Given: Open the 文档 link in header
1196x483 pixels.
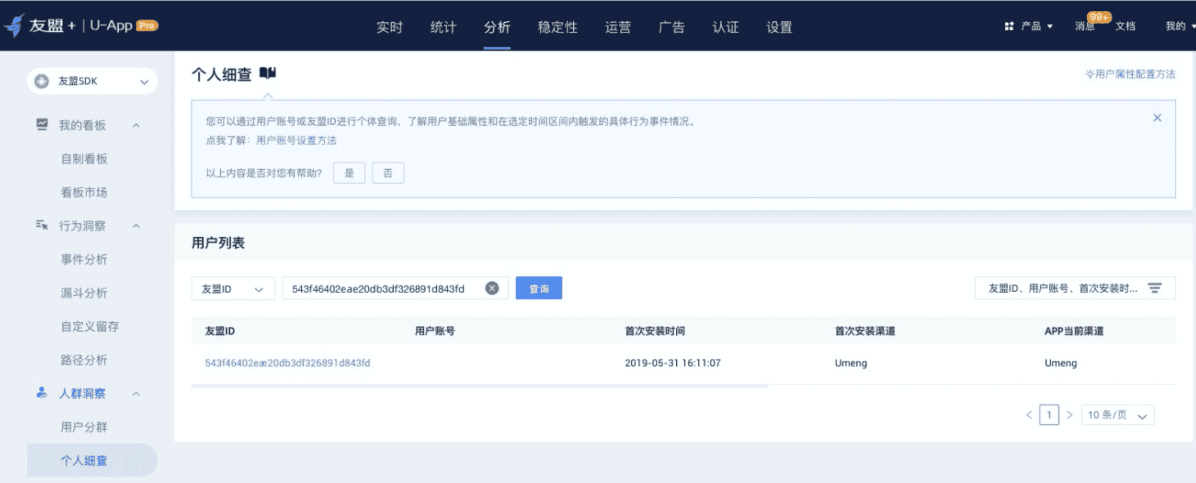Looking at the screenshot, I should coord(1125,26).
